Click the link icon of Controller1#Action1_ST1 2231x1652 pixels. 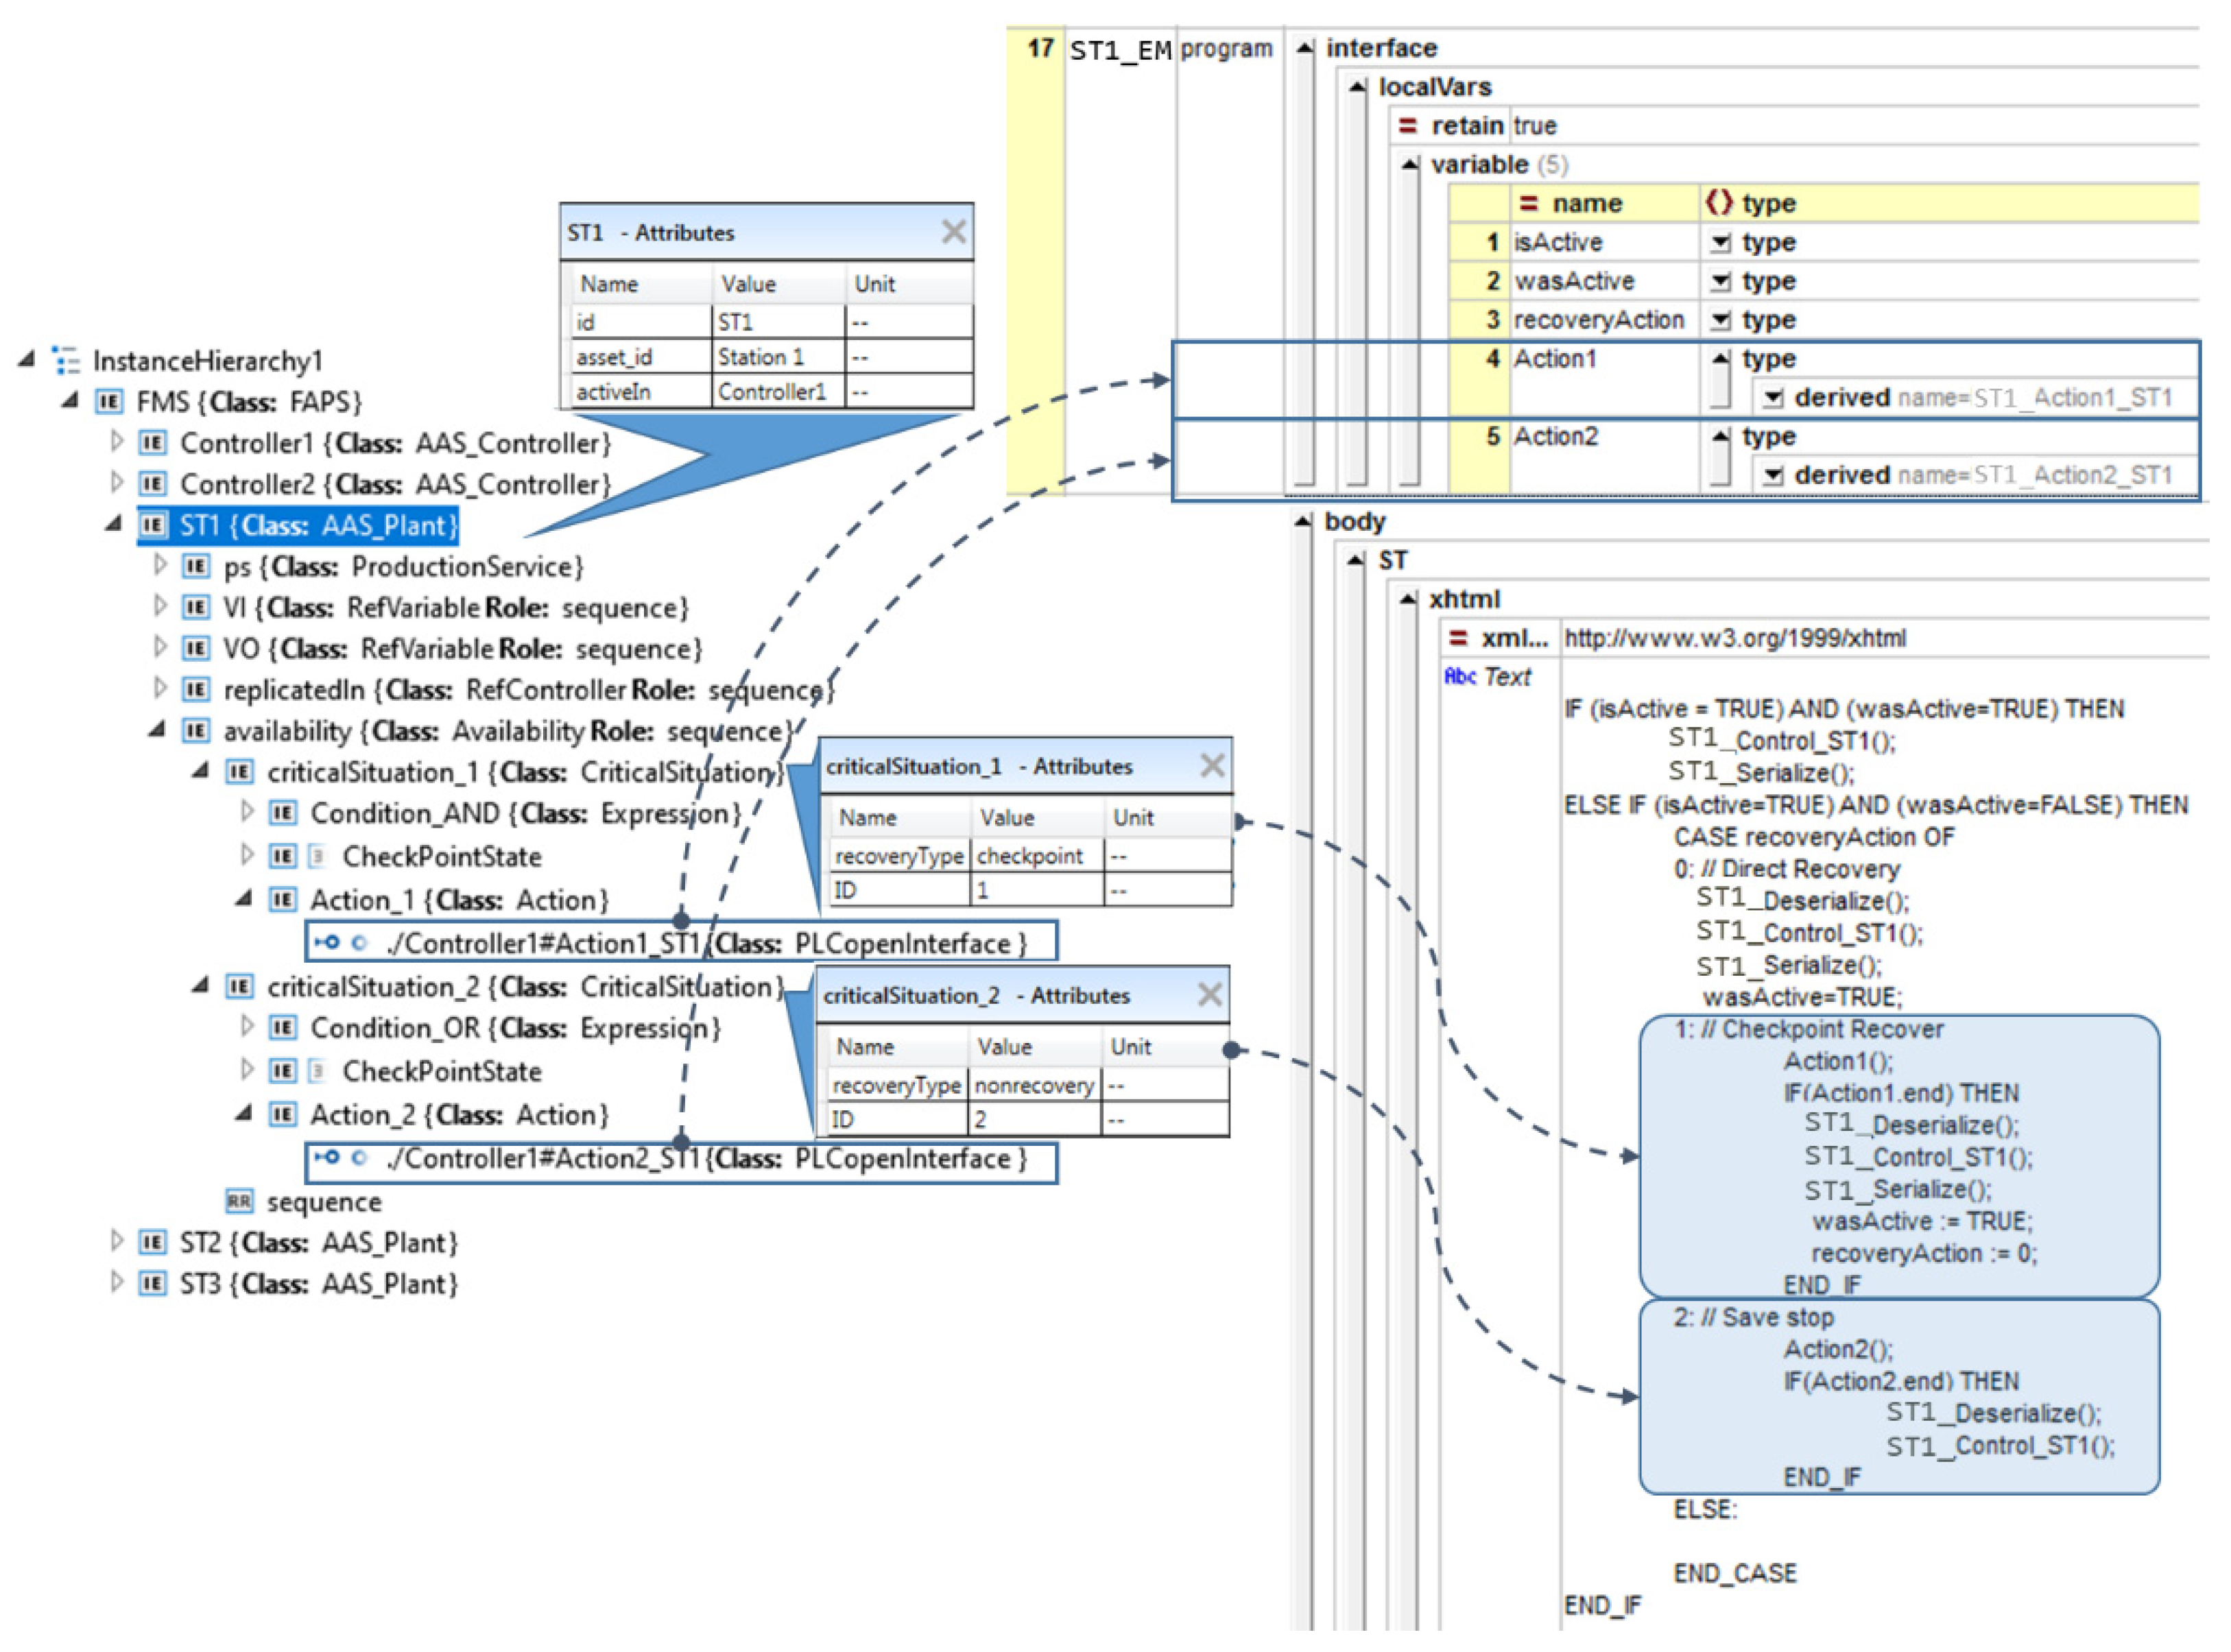click(x=327, y=942)
